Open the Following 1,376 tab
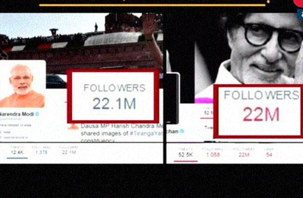Image resolution: width=303 pixels, height=198 pixels. tap(41, 150)
